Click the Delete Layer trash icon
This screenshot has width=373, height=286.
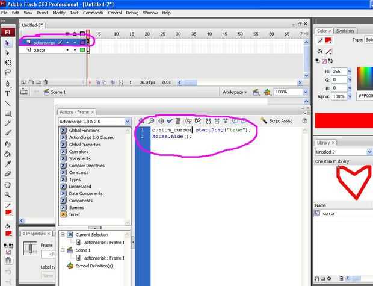(x=46, y=82)
